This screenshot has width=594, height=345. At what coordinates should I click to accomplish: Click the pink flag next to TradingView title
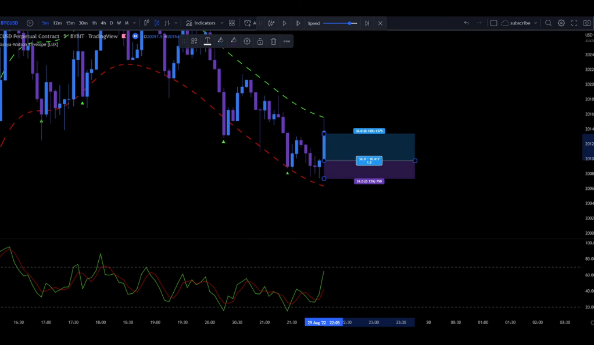click(x=123, y=37)
